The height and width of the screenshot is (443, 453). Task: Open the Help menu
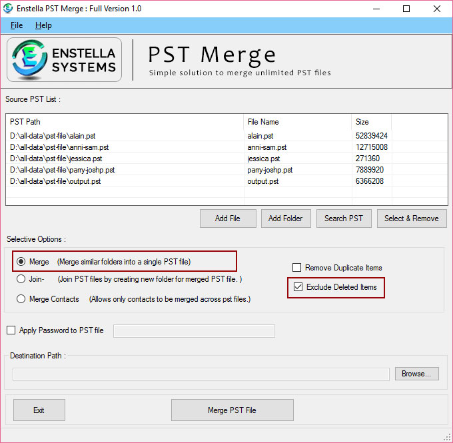(x=43, y=25)
